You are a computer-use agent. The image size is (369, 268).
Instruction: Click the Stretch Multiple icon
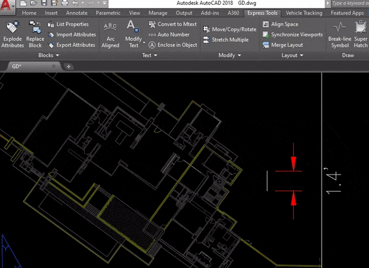pos(207,40)
